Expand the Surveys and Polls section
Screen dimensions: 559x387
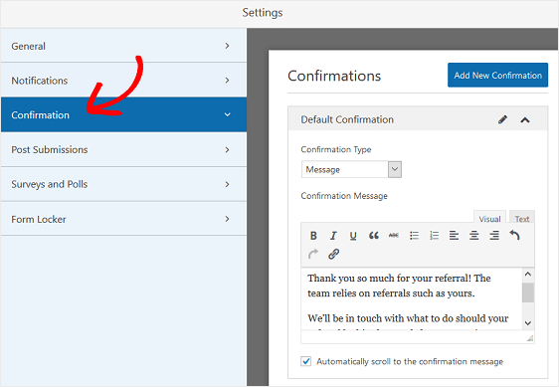coord(227,184)
